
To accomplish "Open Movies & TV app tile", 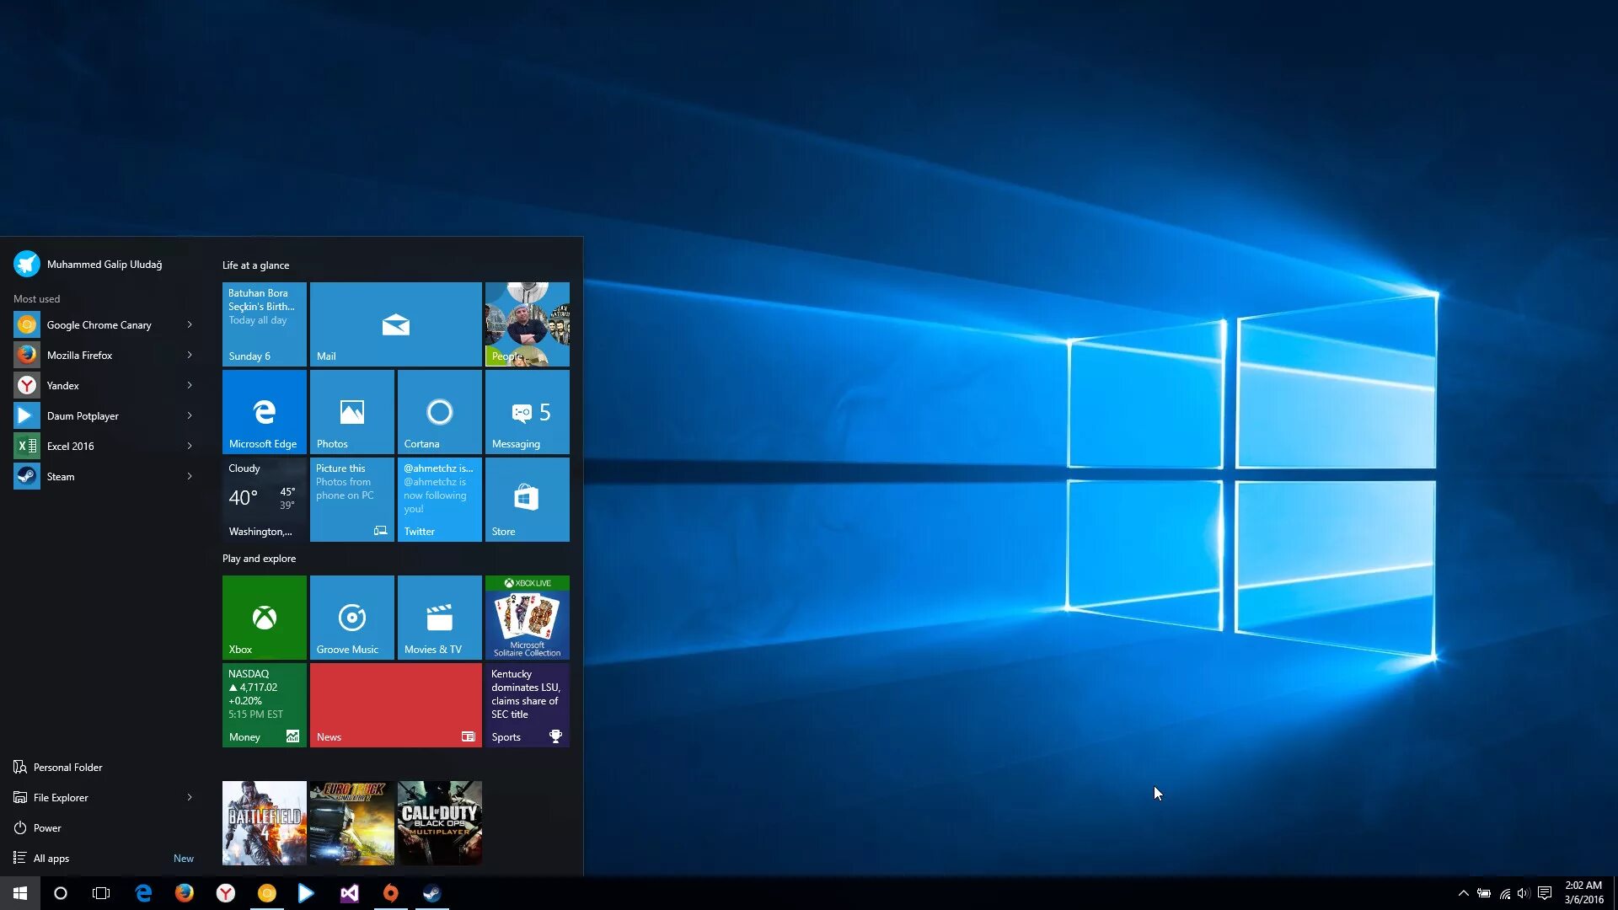I will pos(439,617).
